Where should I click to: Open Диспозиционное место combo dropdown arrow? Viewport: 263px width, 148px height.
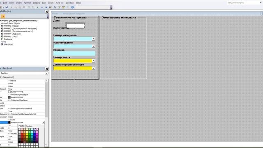93,68
